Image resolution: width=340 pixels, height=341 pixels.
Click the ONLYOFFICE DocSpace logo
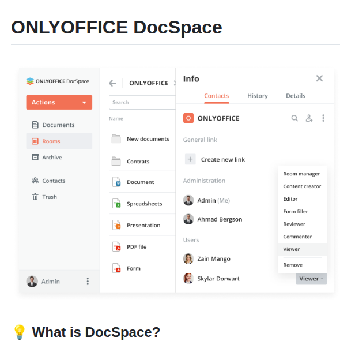pos(58,81)
